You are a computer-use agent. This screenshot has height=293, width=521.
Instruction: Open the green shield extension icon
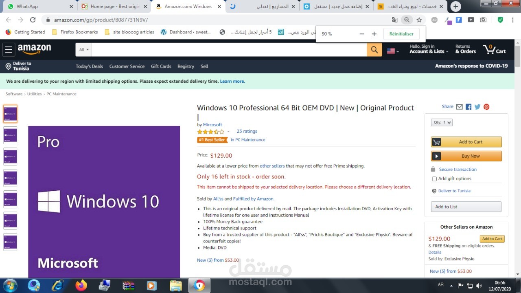click(x=500, y=20)
